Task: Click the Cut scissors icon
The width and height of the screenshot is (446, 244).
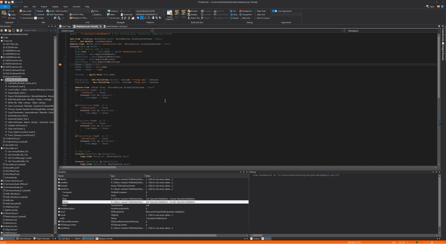Action: (9, 11)
